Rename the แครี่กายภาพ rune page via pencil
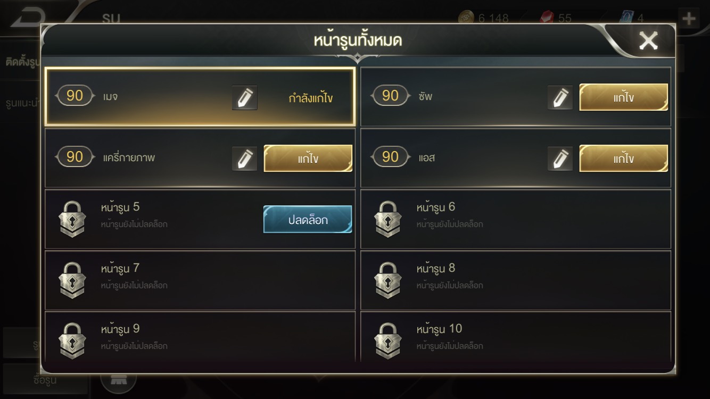Screen dimensions: 710x399 [x=245, y=159]
